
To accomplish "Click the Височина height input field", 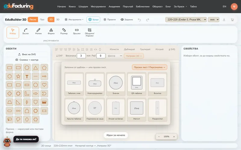I will (x=81, y=56).
